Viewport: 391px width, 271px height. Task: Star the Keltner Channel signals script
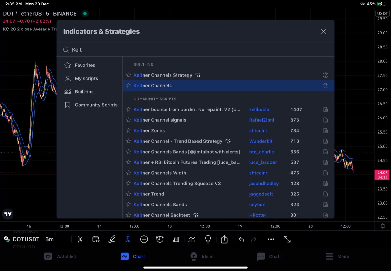[x=129, y=120]
